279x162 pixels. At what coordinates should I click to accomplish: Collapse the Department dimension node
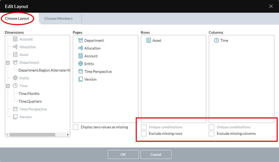pyautogui.click(x=8, y=63)
